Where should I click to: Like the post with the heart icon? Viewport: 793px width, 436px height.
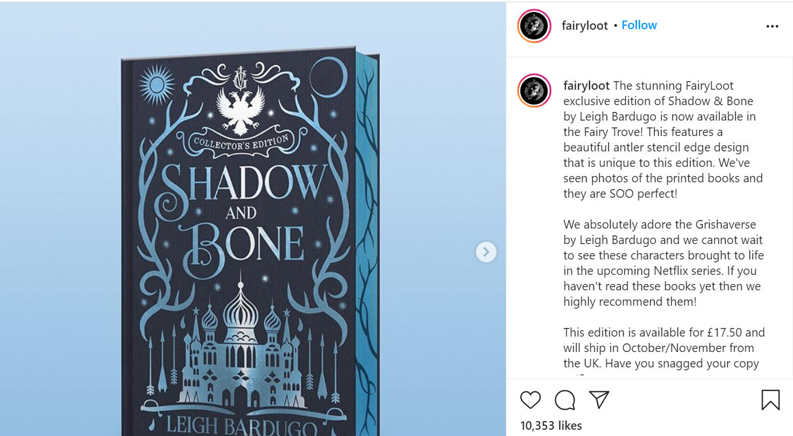click(531, 400)
